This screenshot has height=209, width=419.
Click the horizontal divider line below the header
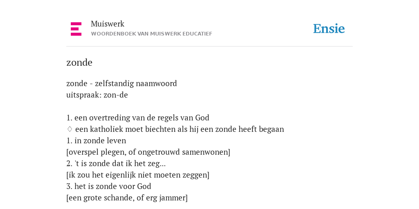click(x=209, y=47)
